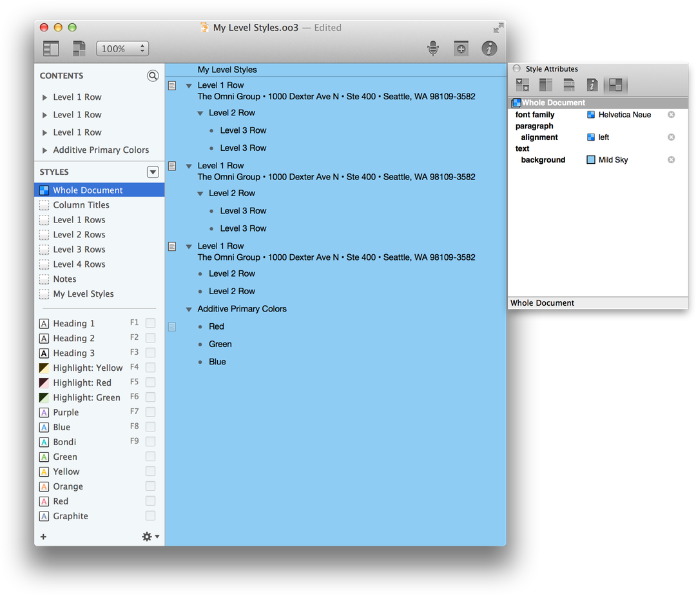
Task: Expand first Level 1 Row in Contents
Action: coord(44,97)
